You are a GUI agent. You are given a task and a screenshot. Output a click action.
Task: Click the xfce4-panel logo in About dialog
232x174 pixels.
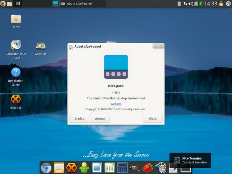116,67
